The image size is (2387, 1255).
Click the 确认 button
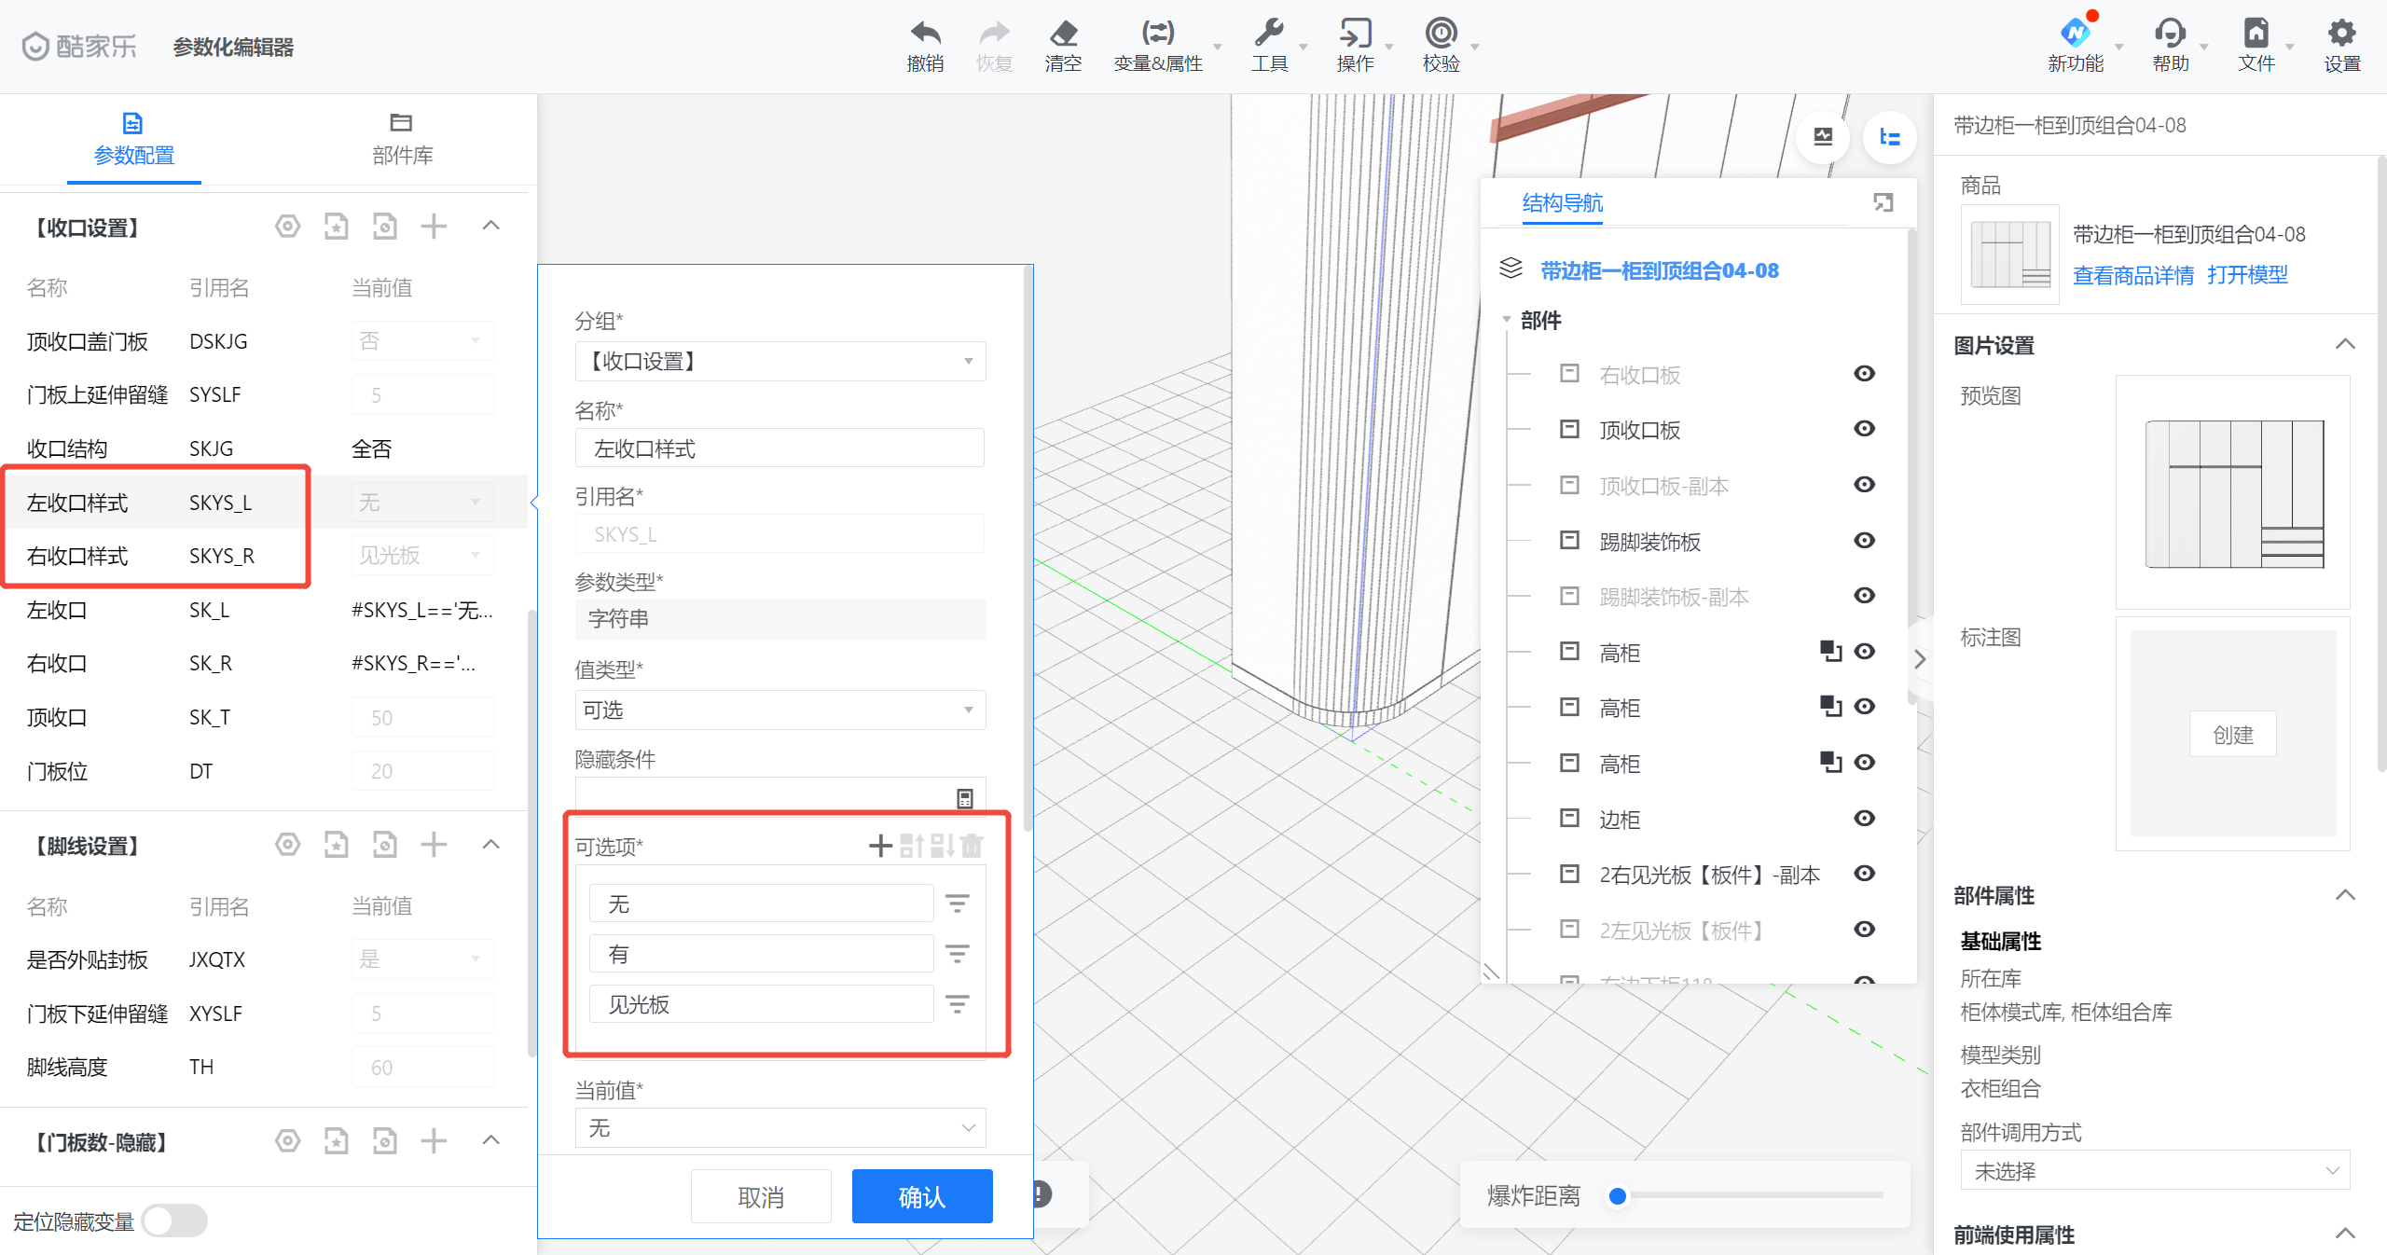(921, 1196)
